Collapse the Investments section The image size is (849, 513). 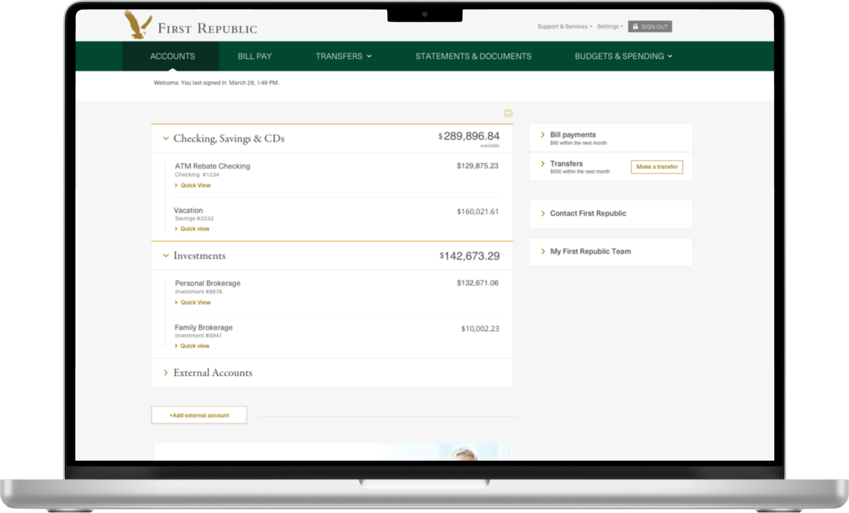166,256
